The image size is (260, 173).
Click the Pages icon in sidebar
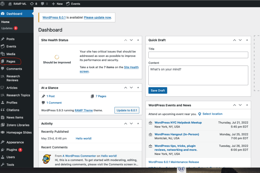pyautogui.click(x=3, y=61)
